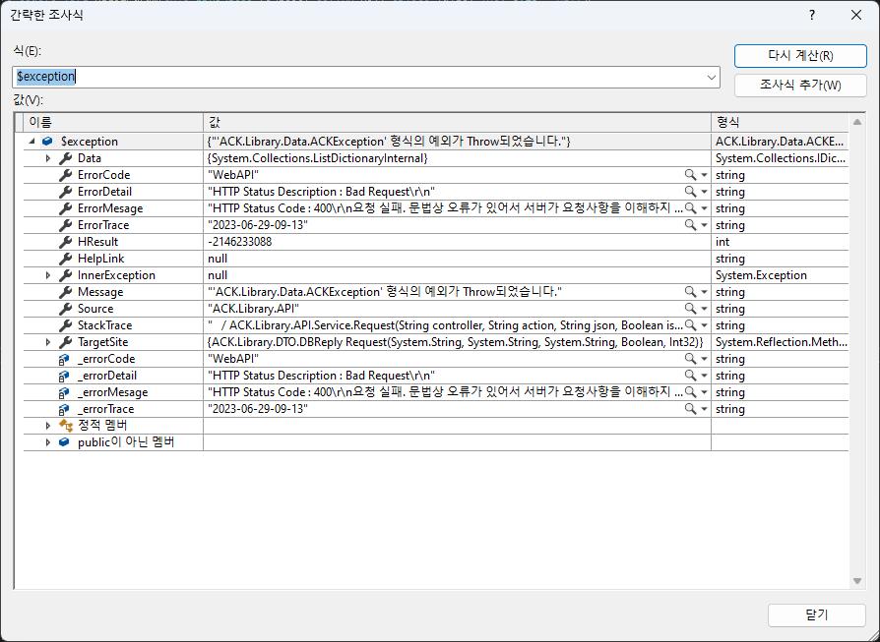The image size is (880, 642).
Task: Click the wrench icon beside HResult
Action: 66,242
